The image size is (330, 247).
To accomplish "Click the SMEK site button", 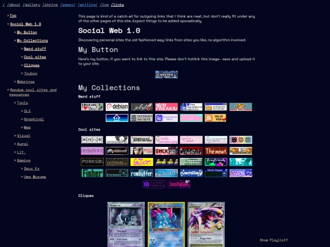I will 166,151.
